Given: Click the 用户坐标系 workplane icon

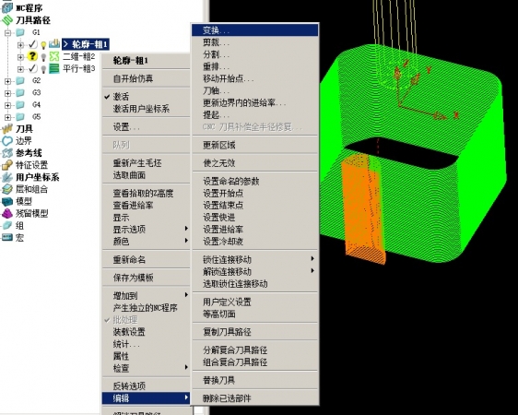Looking at the screenshot, I should (7, 177).
